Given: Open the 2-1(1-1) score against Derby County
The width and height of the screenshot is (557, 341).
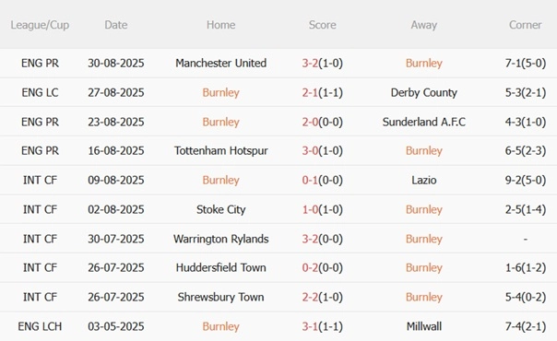Looking at the screenshot, I should point(322,92).
